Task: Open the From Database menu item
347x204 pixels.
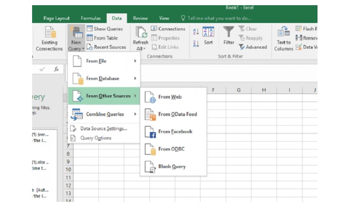Action: [x=104, y=78]
